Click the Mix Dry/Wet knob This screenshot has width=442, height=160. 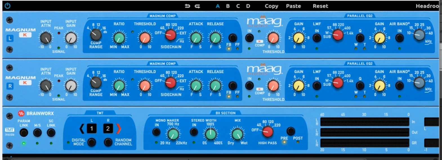[x=237, y=134]
